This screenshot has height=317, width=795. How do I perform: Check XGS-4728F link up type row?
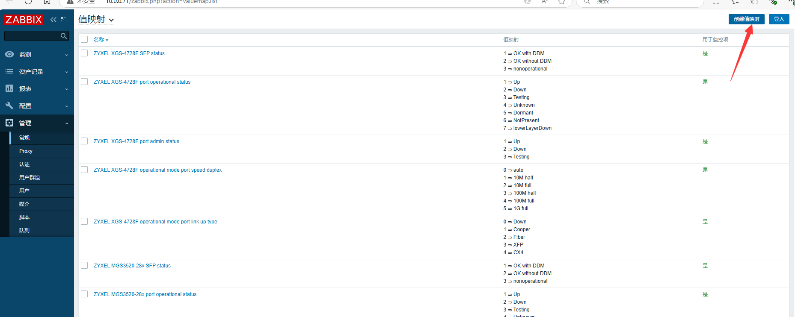tap(84, 221)
